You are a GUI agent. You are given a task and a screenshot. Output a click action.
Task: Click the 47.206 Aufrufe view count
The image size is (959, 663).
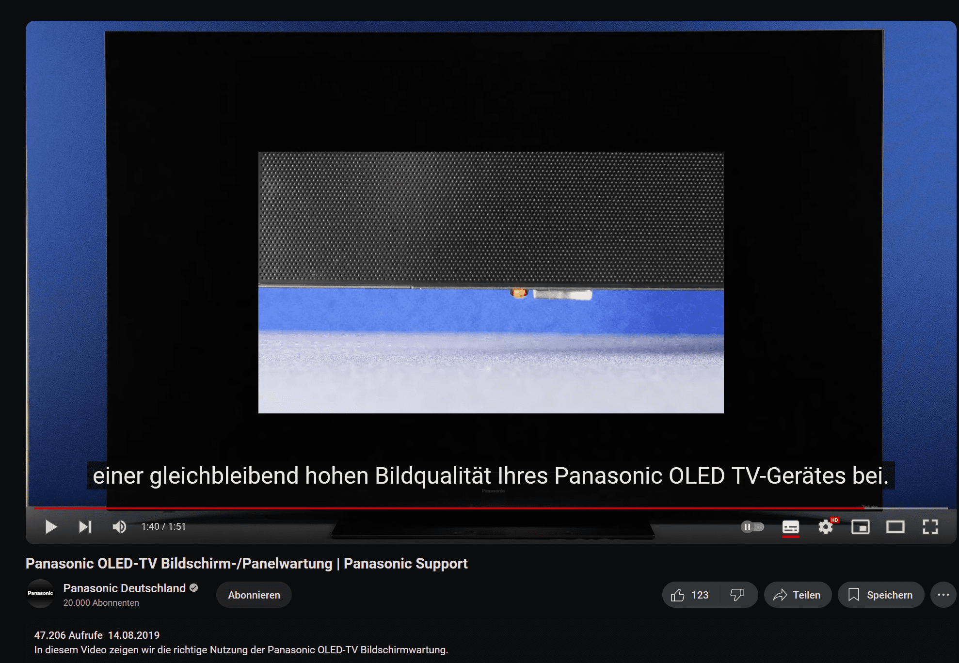pyautogui.click(x=68, y=635)
